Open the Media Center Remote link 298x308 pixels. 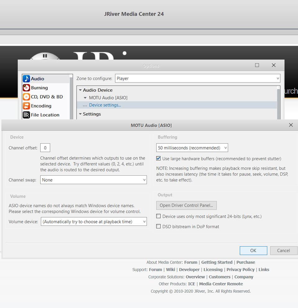[221, 284]
